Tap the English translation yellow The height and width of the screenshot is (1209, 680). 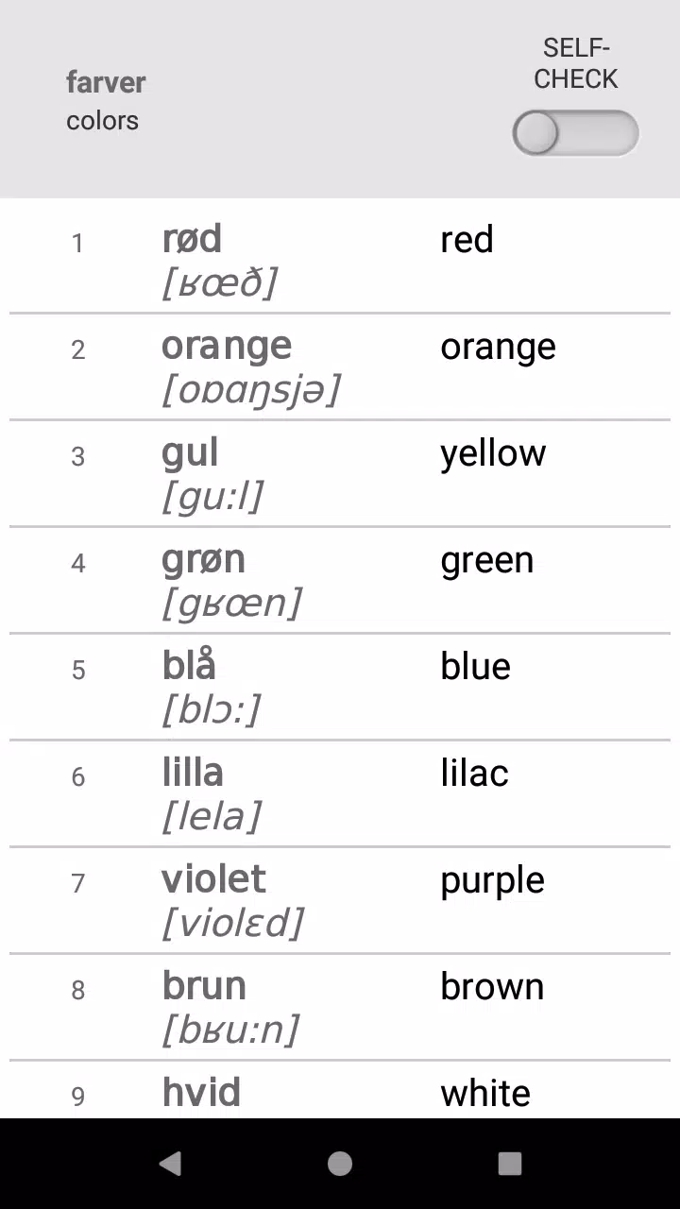[x=493, y=454]
